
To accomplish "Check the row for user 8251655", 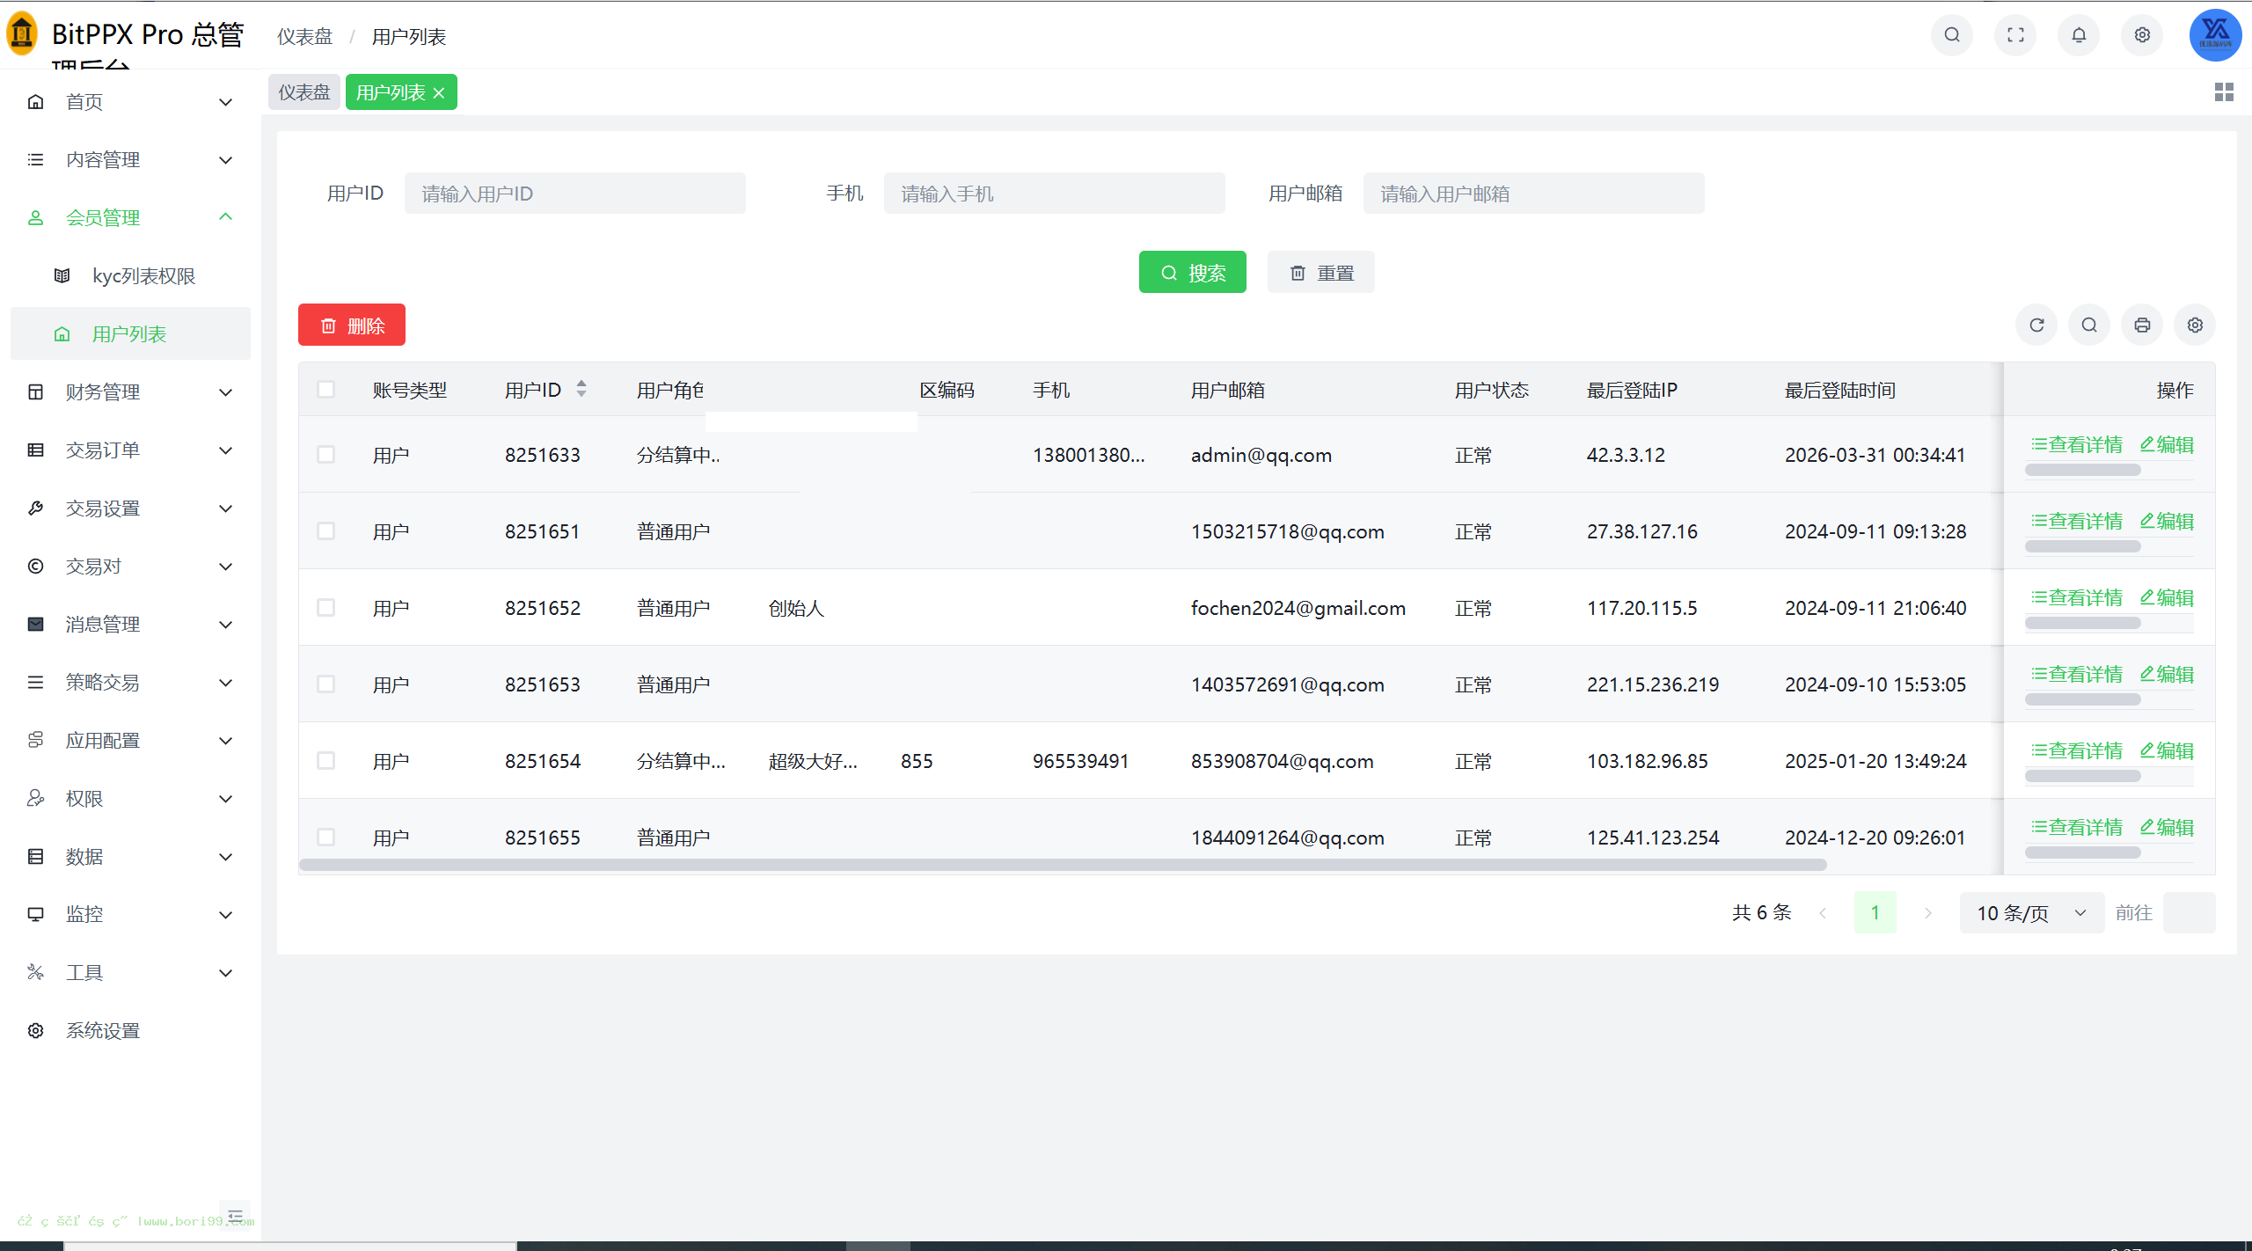I will point(325,837).
